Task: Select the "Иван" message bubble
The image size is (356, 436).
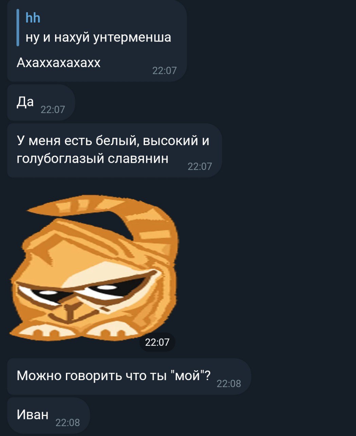Action: pyautogui.click(x=48, y=415)
